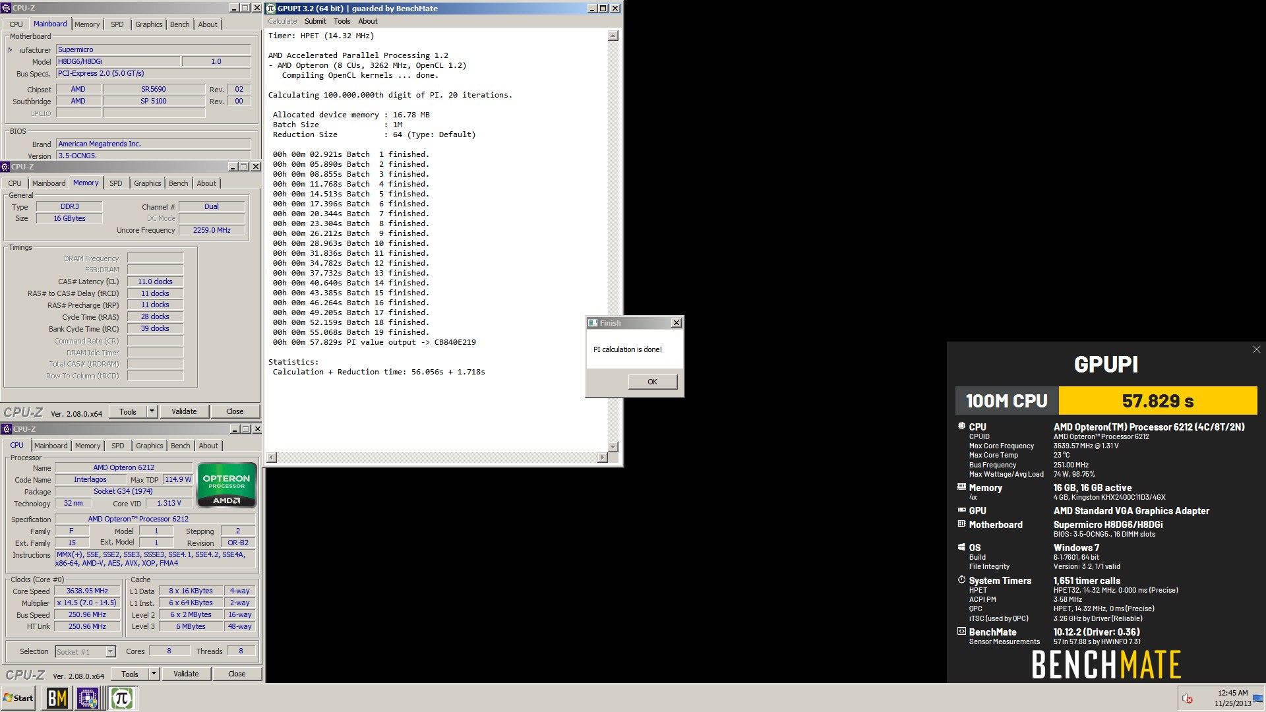
Task: Click Validate in CPU-Z CPU window
Action: coord(186,674)
